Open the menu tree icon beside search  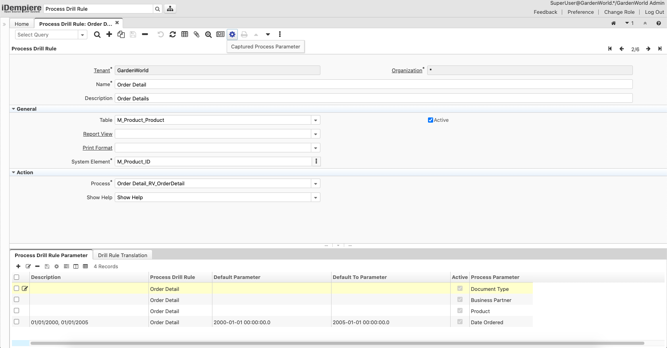(170, 9)
